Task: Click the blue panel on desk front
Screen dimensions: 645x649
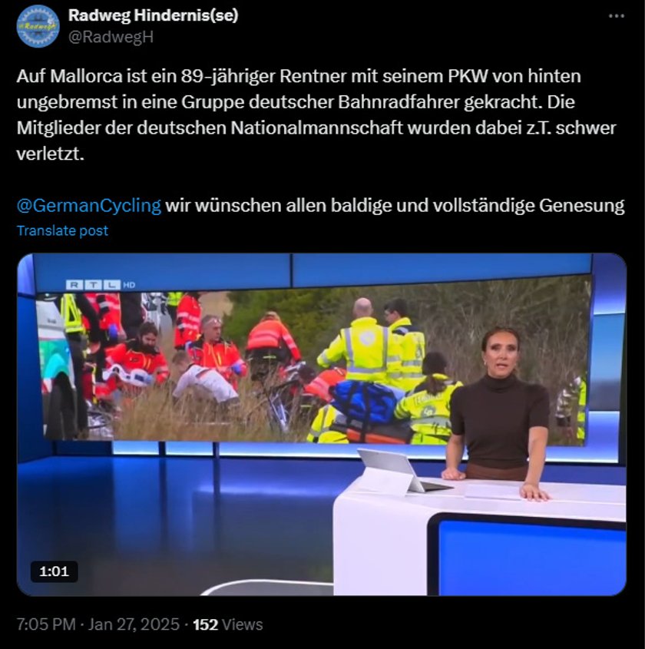Action: pos(531,558)
